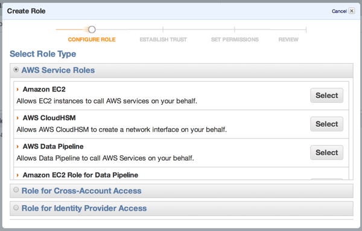Close the Create Role dialog with X icon

(x=352, y=11)
